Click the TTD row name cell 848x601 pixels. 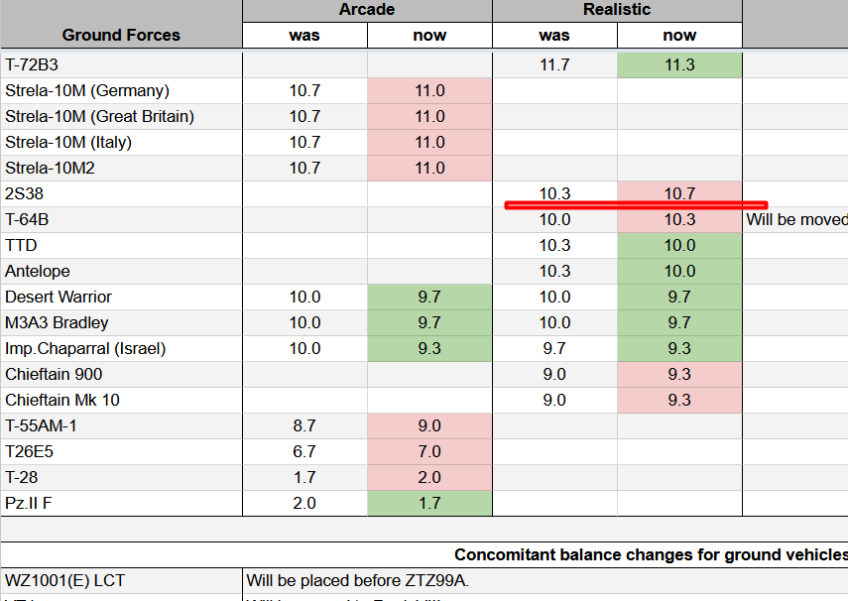click(x=121, y=245)
